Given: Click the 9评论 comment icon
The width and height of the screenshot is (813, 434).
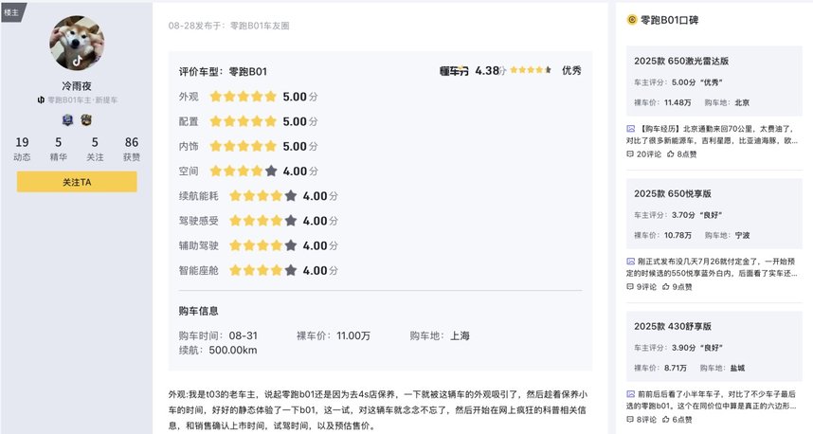Looking at the screenshot, I should [630, 287].
